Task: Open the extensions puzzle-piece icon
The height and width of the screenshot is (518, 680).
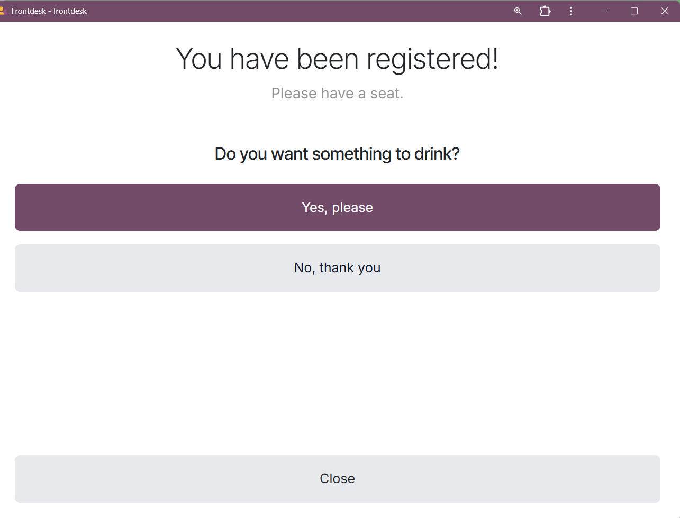Action: tap(545, 11)
